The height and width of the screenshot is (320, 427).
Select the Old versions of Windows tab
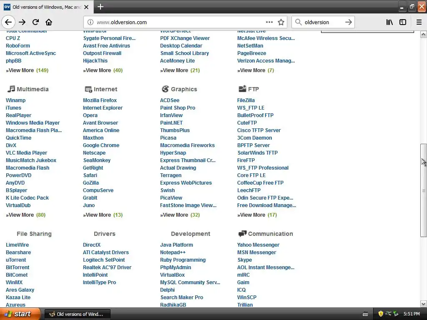coord(47,7)
